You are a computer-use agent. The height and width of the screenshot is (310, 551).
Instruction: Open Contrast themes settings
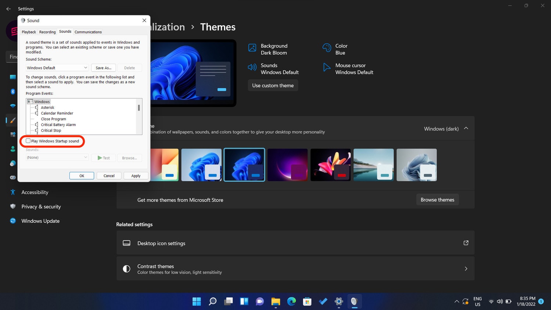(x=295, y=269)
